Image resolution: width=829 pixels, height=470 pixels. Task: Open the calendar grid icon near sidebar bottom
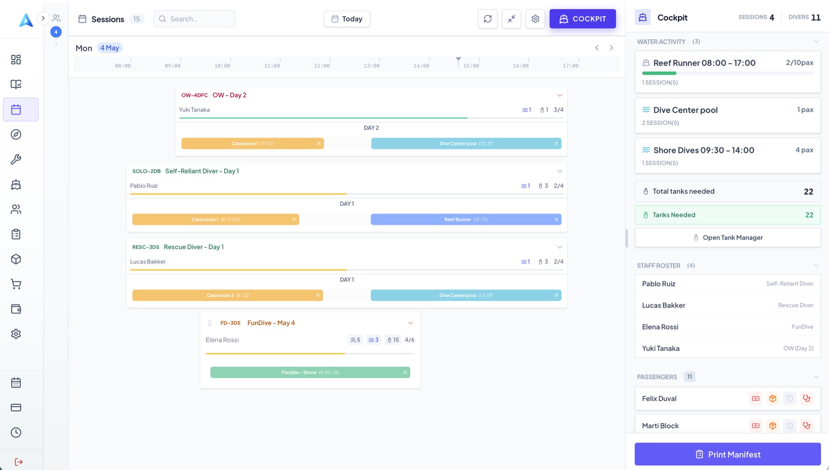tap(16, 383)
